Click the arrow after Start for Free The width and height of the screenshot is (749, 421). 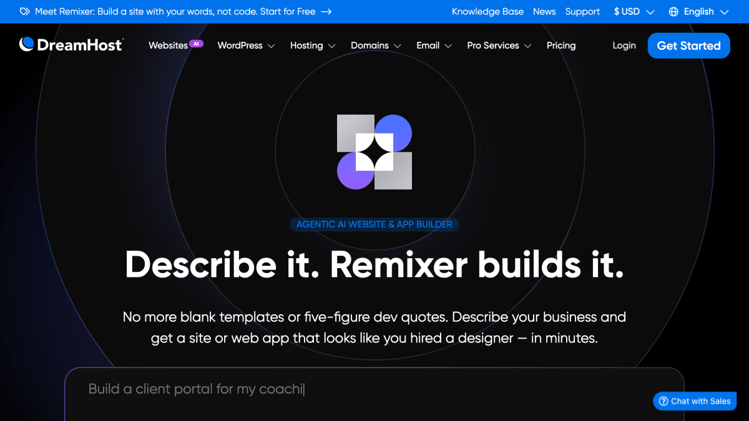[x=326, y=12]
